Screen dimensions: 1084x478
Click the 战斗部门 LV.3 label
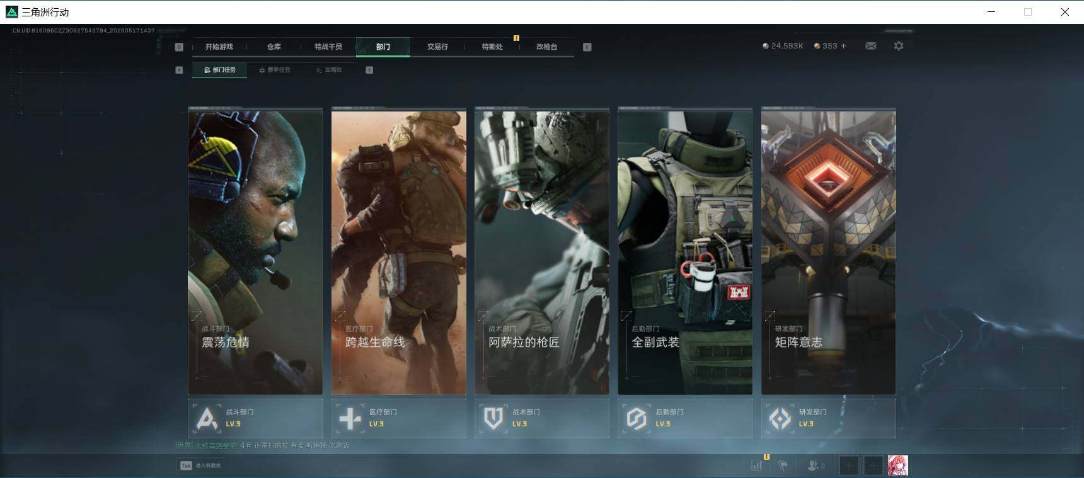233,424
